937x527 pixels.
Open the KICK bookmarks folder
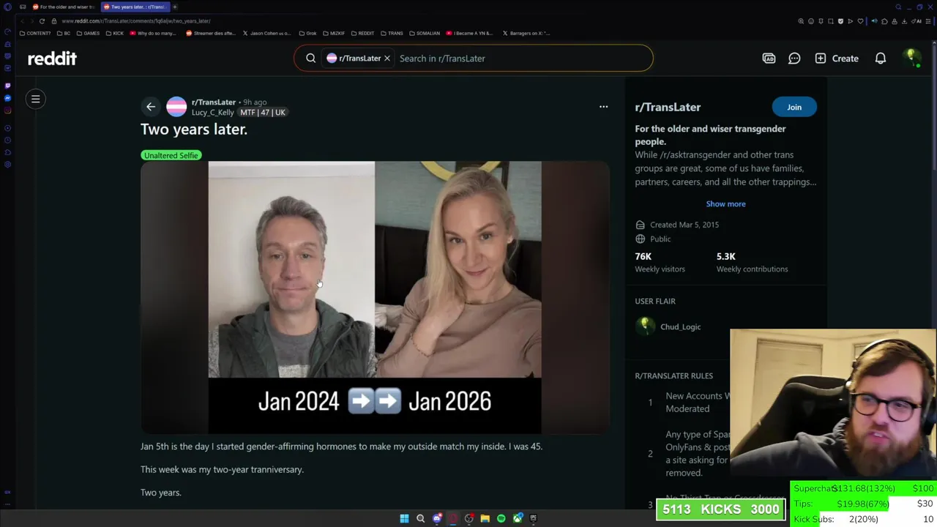pyautogui.click(x=115, y=33)
